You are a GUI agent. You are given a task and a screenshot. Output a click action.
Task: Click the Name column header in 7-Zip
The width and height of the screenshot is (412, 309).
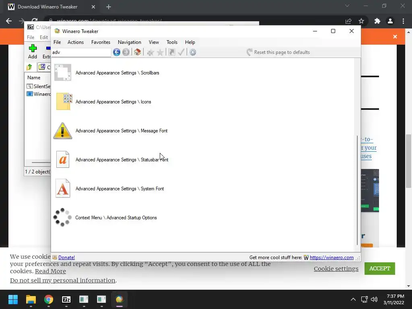pyautogui.click(x=34, y=78)
